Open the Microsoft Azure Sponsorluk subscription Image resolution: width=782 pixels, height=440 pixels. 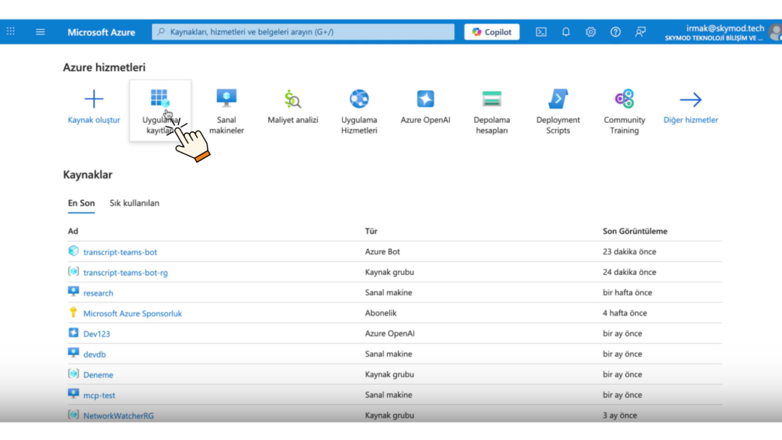[134, 312]
